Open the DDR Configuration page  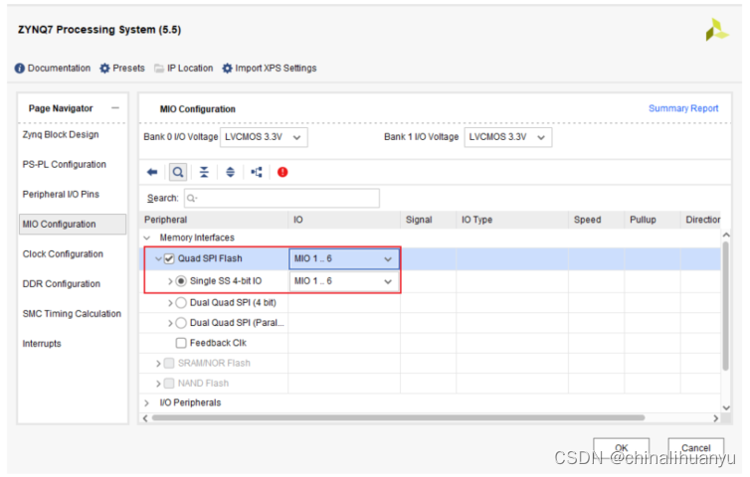pos(62,284)
